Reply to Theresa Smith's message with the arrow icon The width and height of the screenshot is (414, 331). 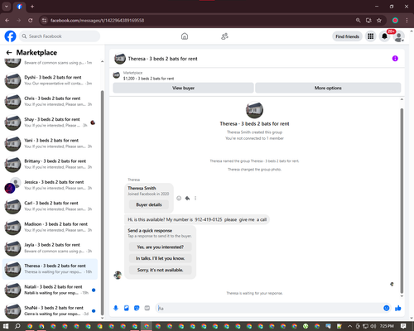[187, 198]
